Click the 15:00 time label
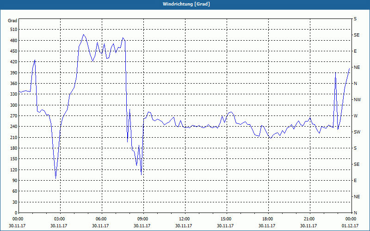The width and height of the screenshot is (370, 231). [x=225, y=219]
